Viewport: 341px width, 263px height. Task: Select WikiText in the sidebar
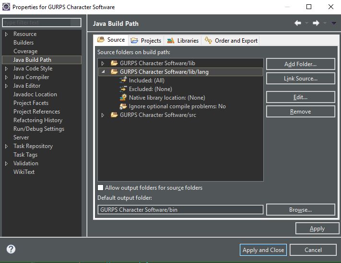pyautogui.click(x=24, y=172)
